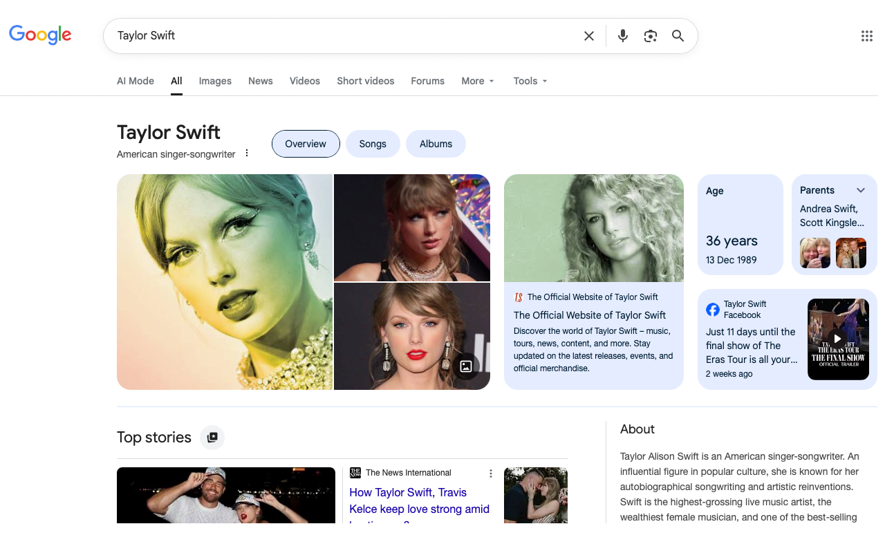Click The News International source icon
Viewport: 885px width, 553px height.
[x=355, y=473]
